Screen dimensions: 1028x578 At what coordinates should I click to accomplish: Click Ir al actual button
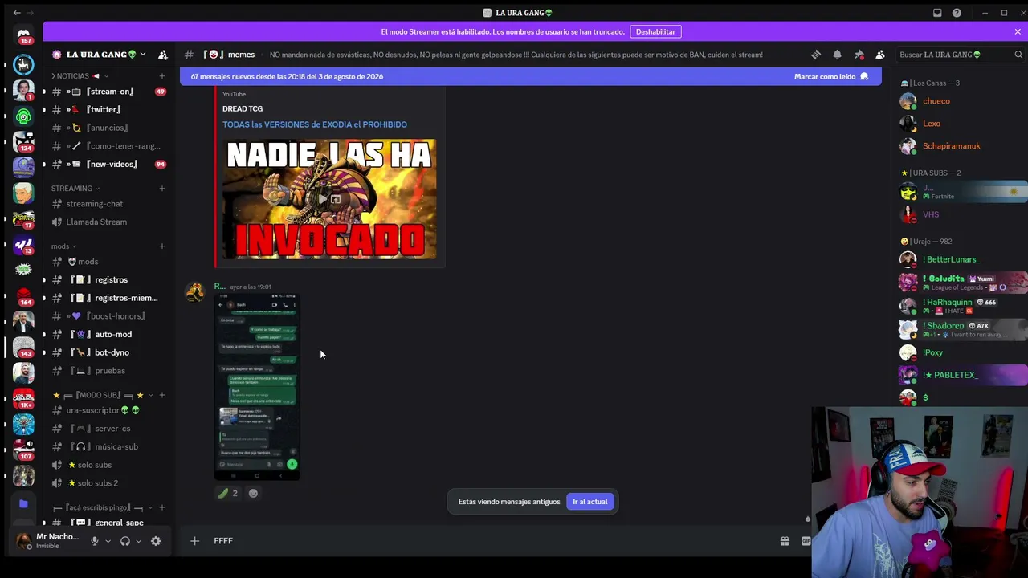coord(590,502)
